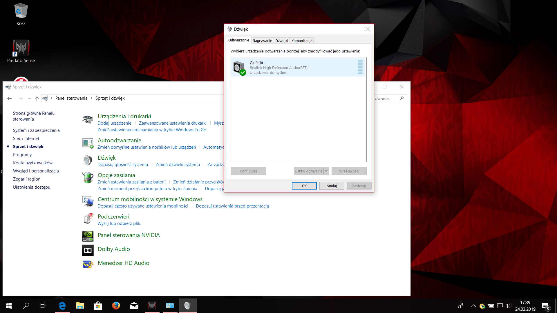Switch to the Nagrywanie tab
The width and height of the screenshot is (557, 313).
tap(262, 41)
